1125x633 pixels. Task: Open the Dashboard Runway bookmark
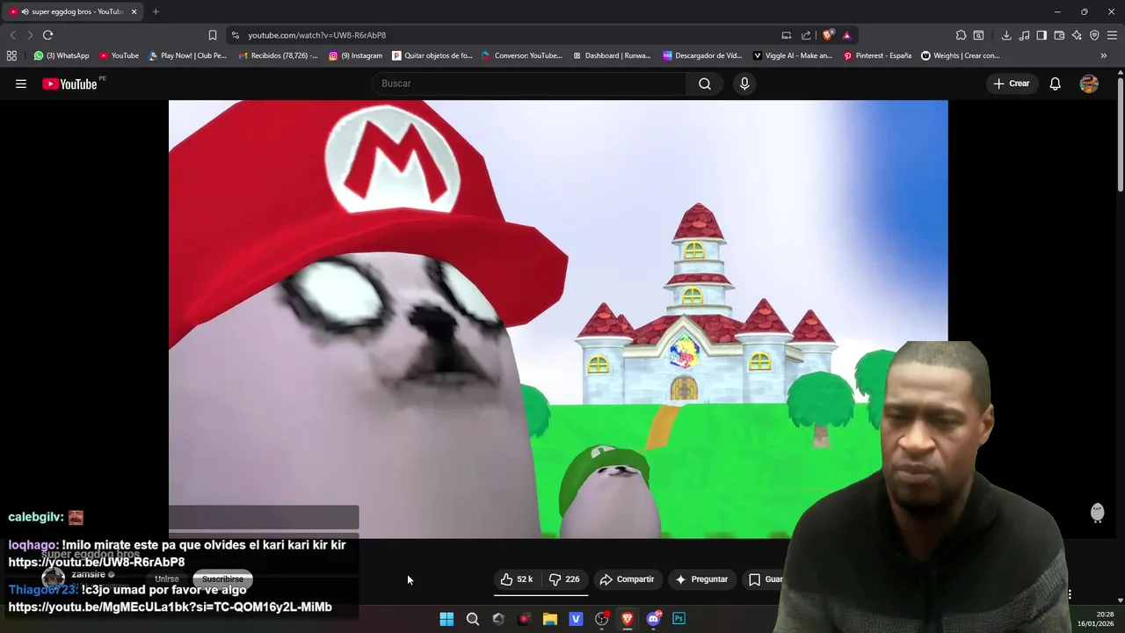coord(612,55)
